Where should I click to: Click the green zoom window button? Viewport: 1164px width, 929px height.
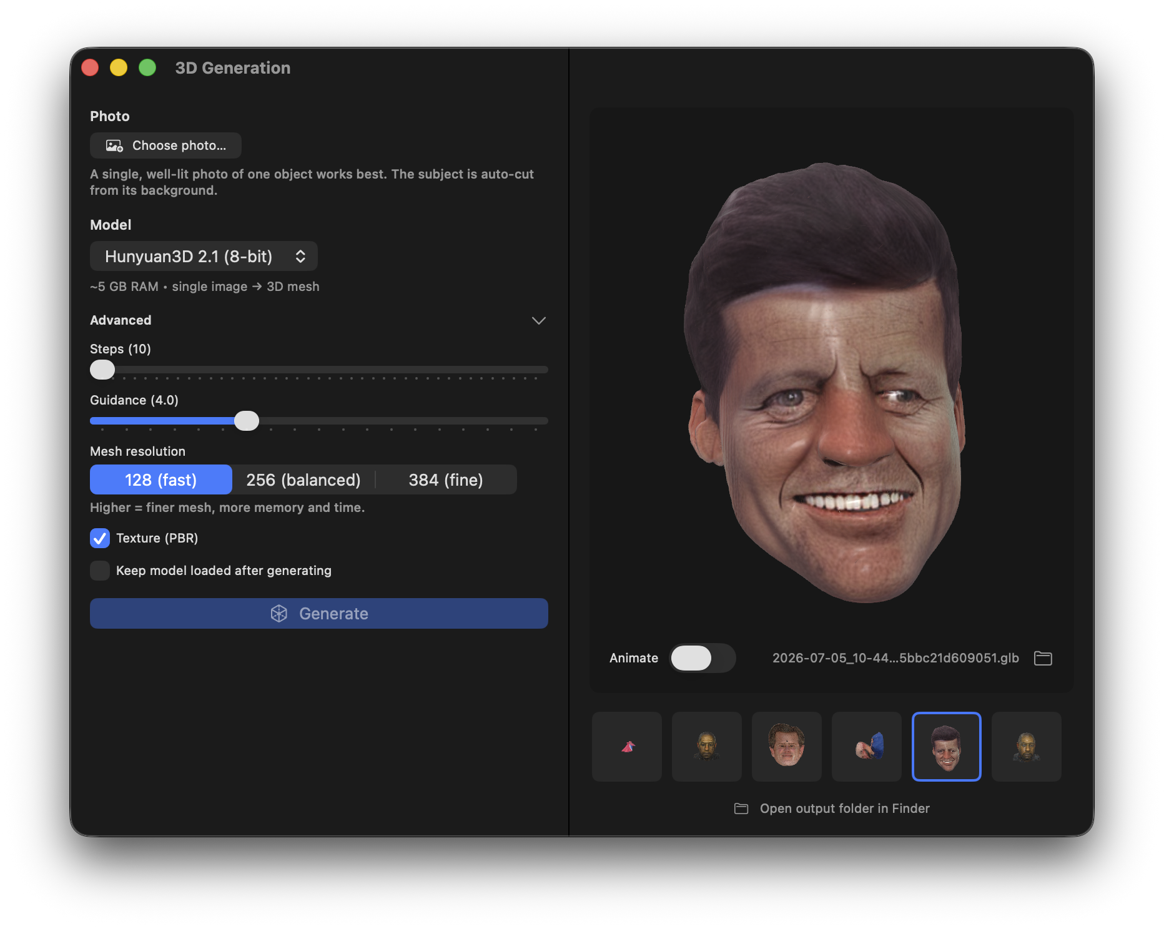147,67
